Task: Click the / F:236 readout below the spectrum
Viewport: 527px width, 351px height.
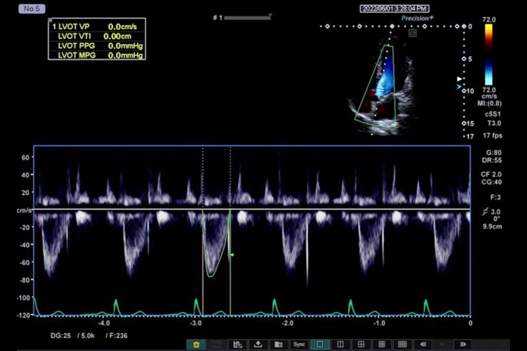Action: 117,336
